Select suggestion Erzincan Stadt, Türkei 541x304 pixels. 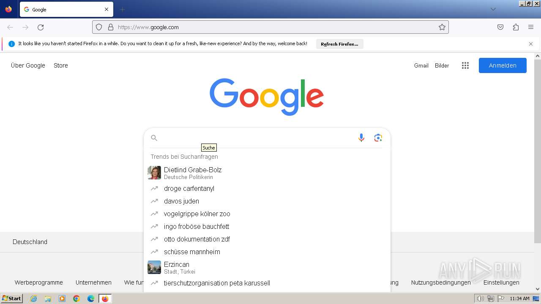[267, 267]
